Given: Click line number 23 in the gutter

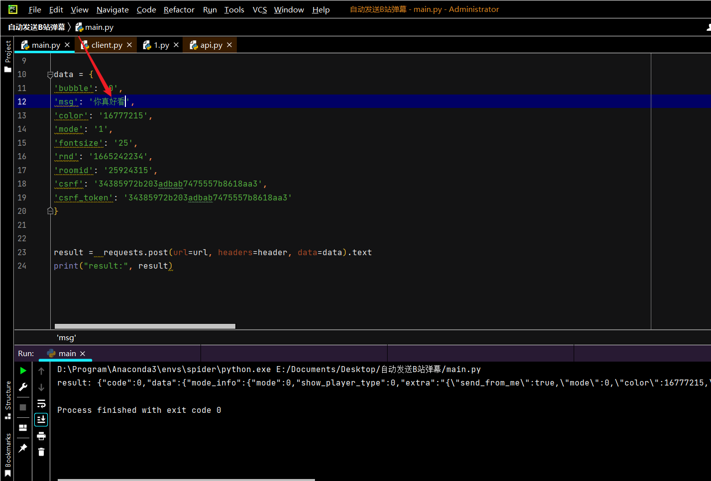Looking at the screenshot, I should pos(22,252).
